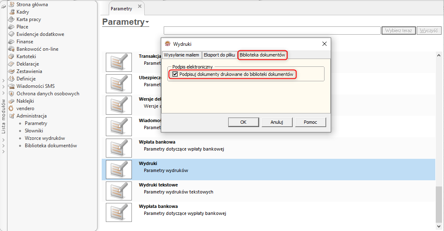Click the Wydruki tekstowe parameter icon
The width and height of the screenshot is (444, 231).
[x=119, y=191]
